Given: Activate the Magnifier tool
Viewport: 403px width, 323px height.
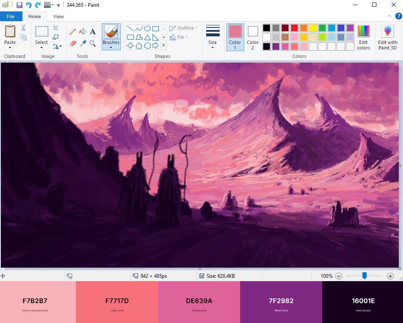Looking at the screenshot, I should pyautogui.click(x=93, y=43).
